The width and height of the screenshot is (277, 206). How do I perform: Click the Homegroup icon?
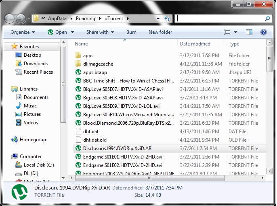(15, 140)
